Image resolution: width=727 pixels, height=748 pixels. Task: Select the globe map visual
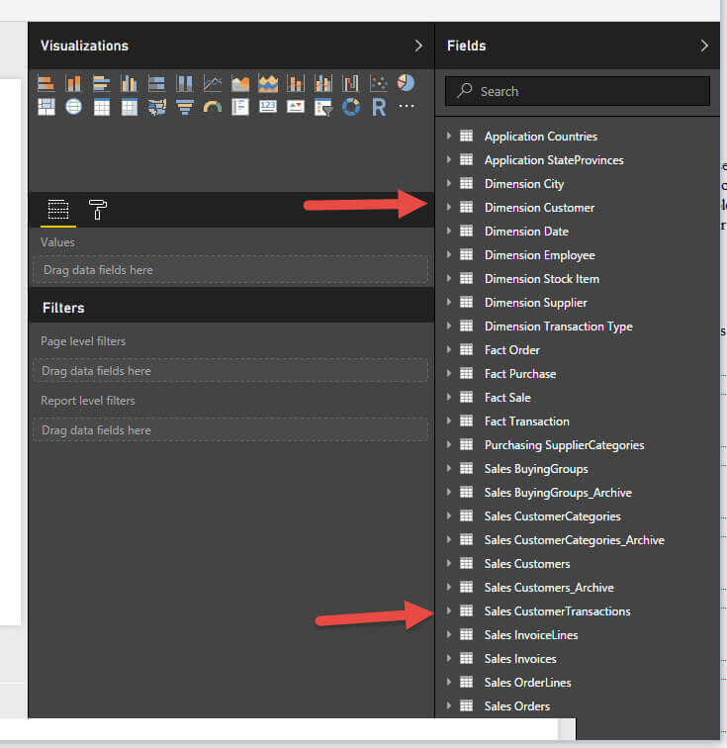pos(73,107)
